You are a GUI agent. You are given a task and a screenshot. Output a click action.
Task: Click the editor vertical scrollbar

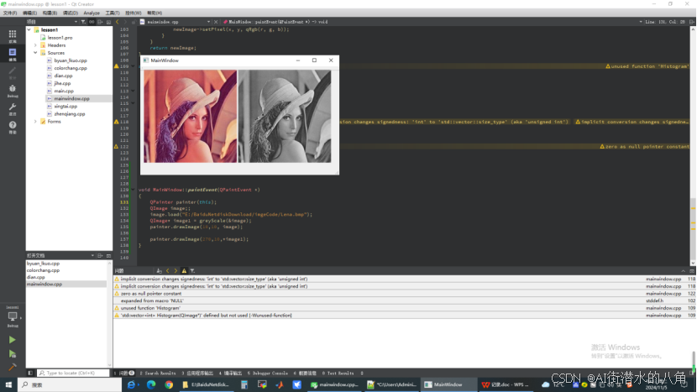coord(693,144)
